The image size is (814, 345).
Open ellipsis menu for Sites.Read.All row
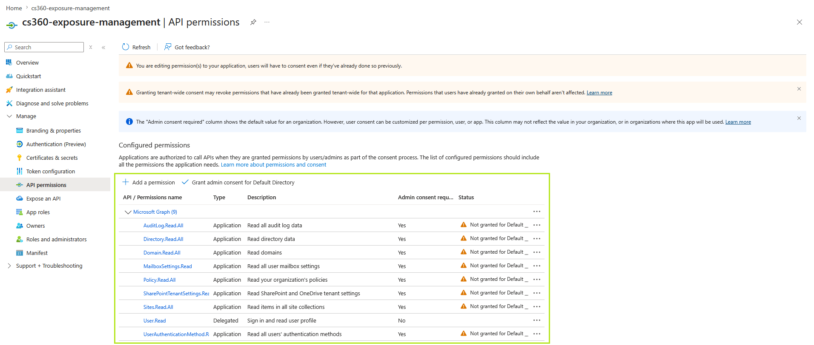(537, 307)
